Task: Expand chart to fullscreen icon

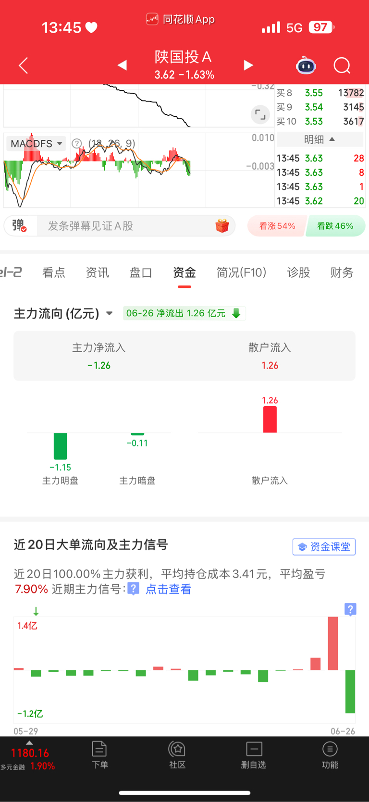Action: (x=260, y=114)
